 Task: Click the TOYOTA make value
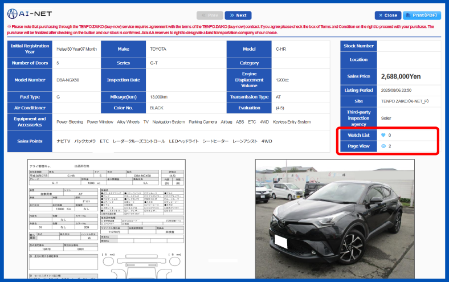pyautogui.click(x=158, y=49)
